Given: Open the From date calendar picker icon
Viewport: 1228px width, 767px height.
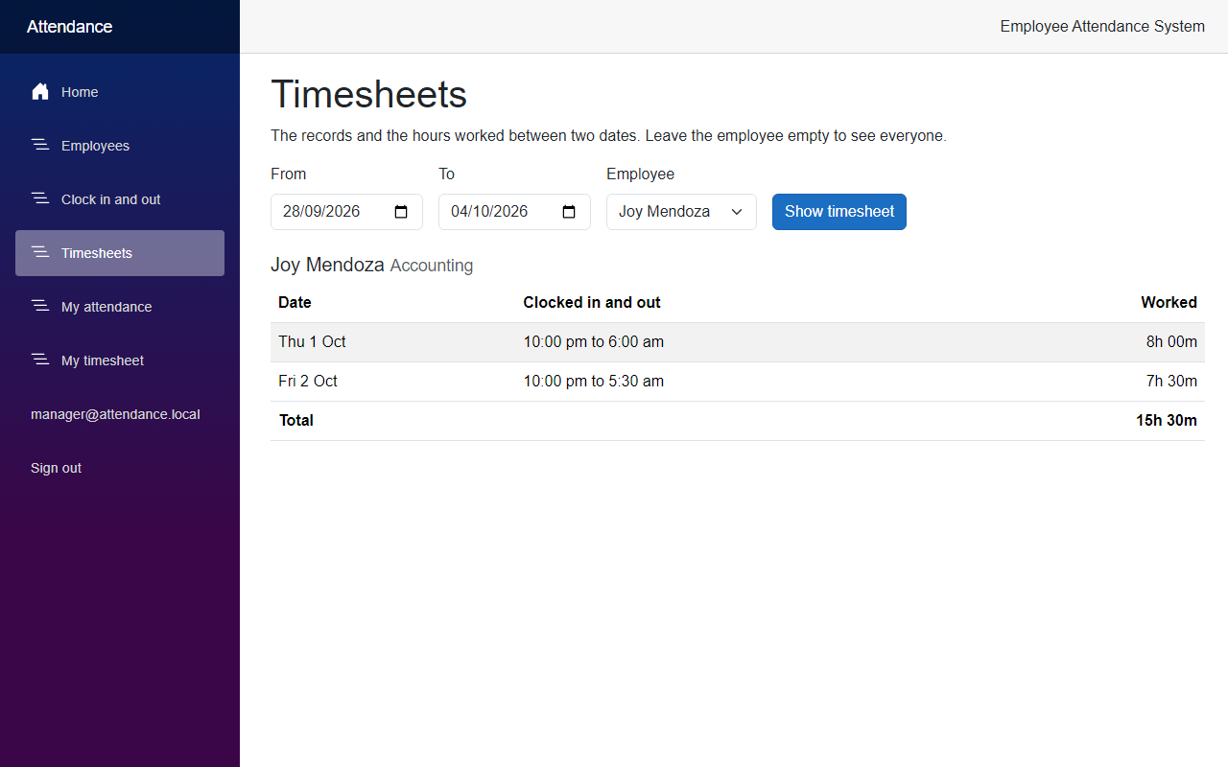Looking at the screenshot, I should (x=401, y=212).
